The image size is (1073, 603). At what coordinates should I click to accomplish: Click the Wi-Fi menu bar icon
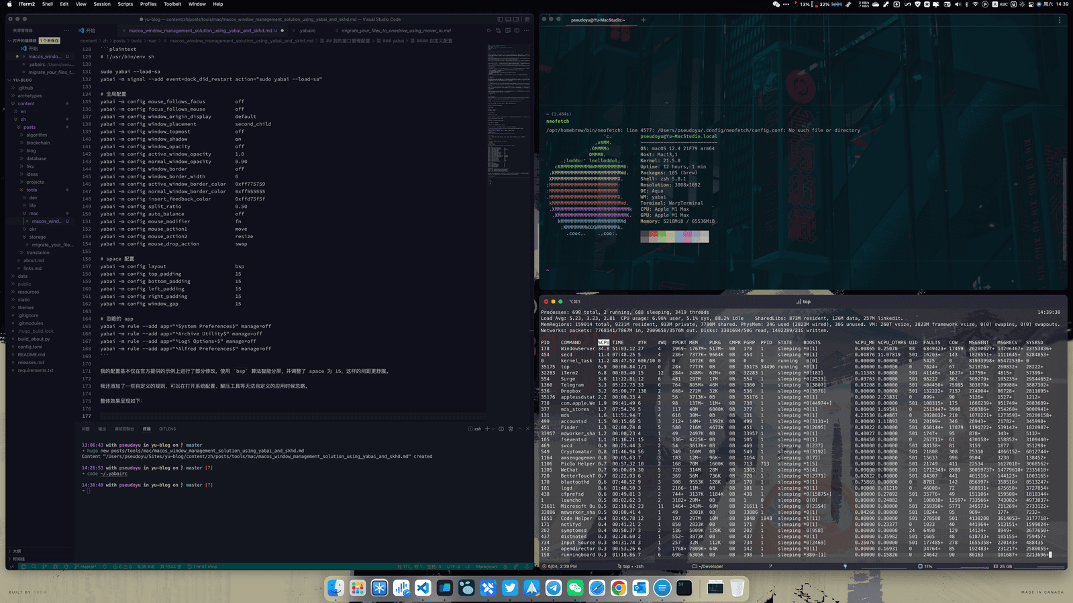point(976,4)
